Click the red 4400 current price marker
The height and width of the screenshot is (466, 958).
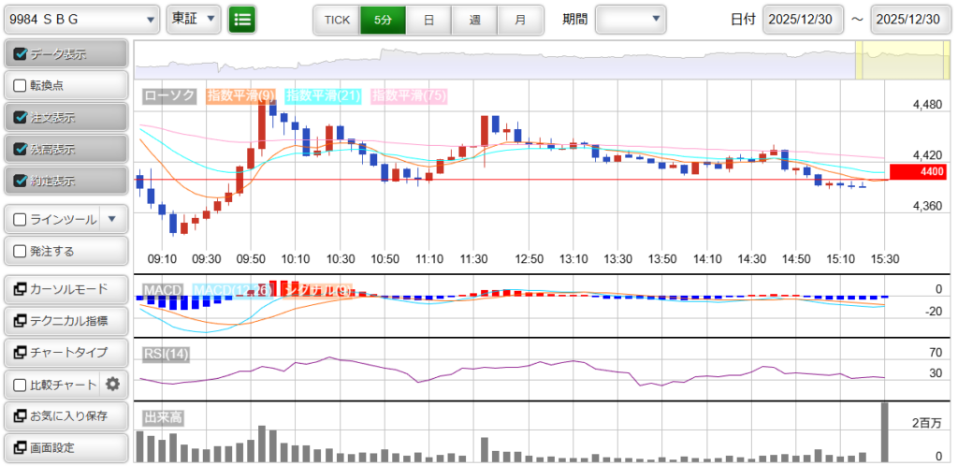(x=919, y=172)
